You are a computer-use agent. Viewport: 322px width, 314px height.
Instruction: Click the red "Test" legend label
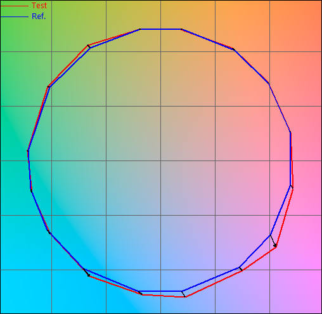click(x=39, y=6)
